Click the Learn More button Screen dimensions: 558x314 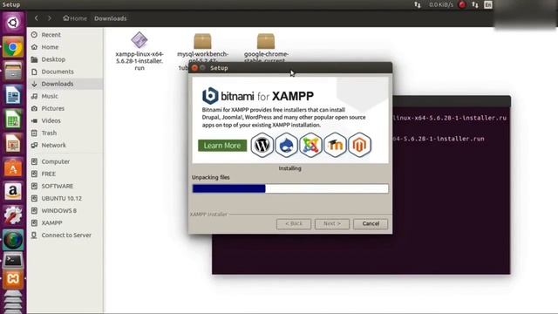coord(222,146)
